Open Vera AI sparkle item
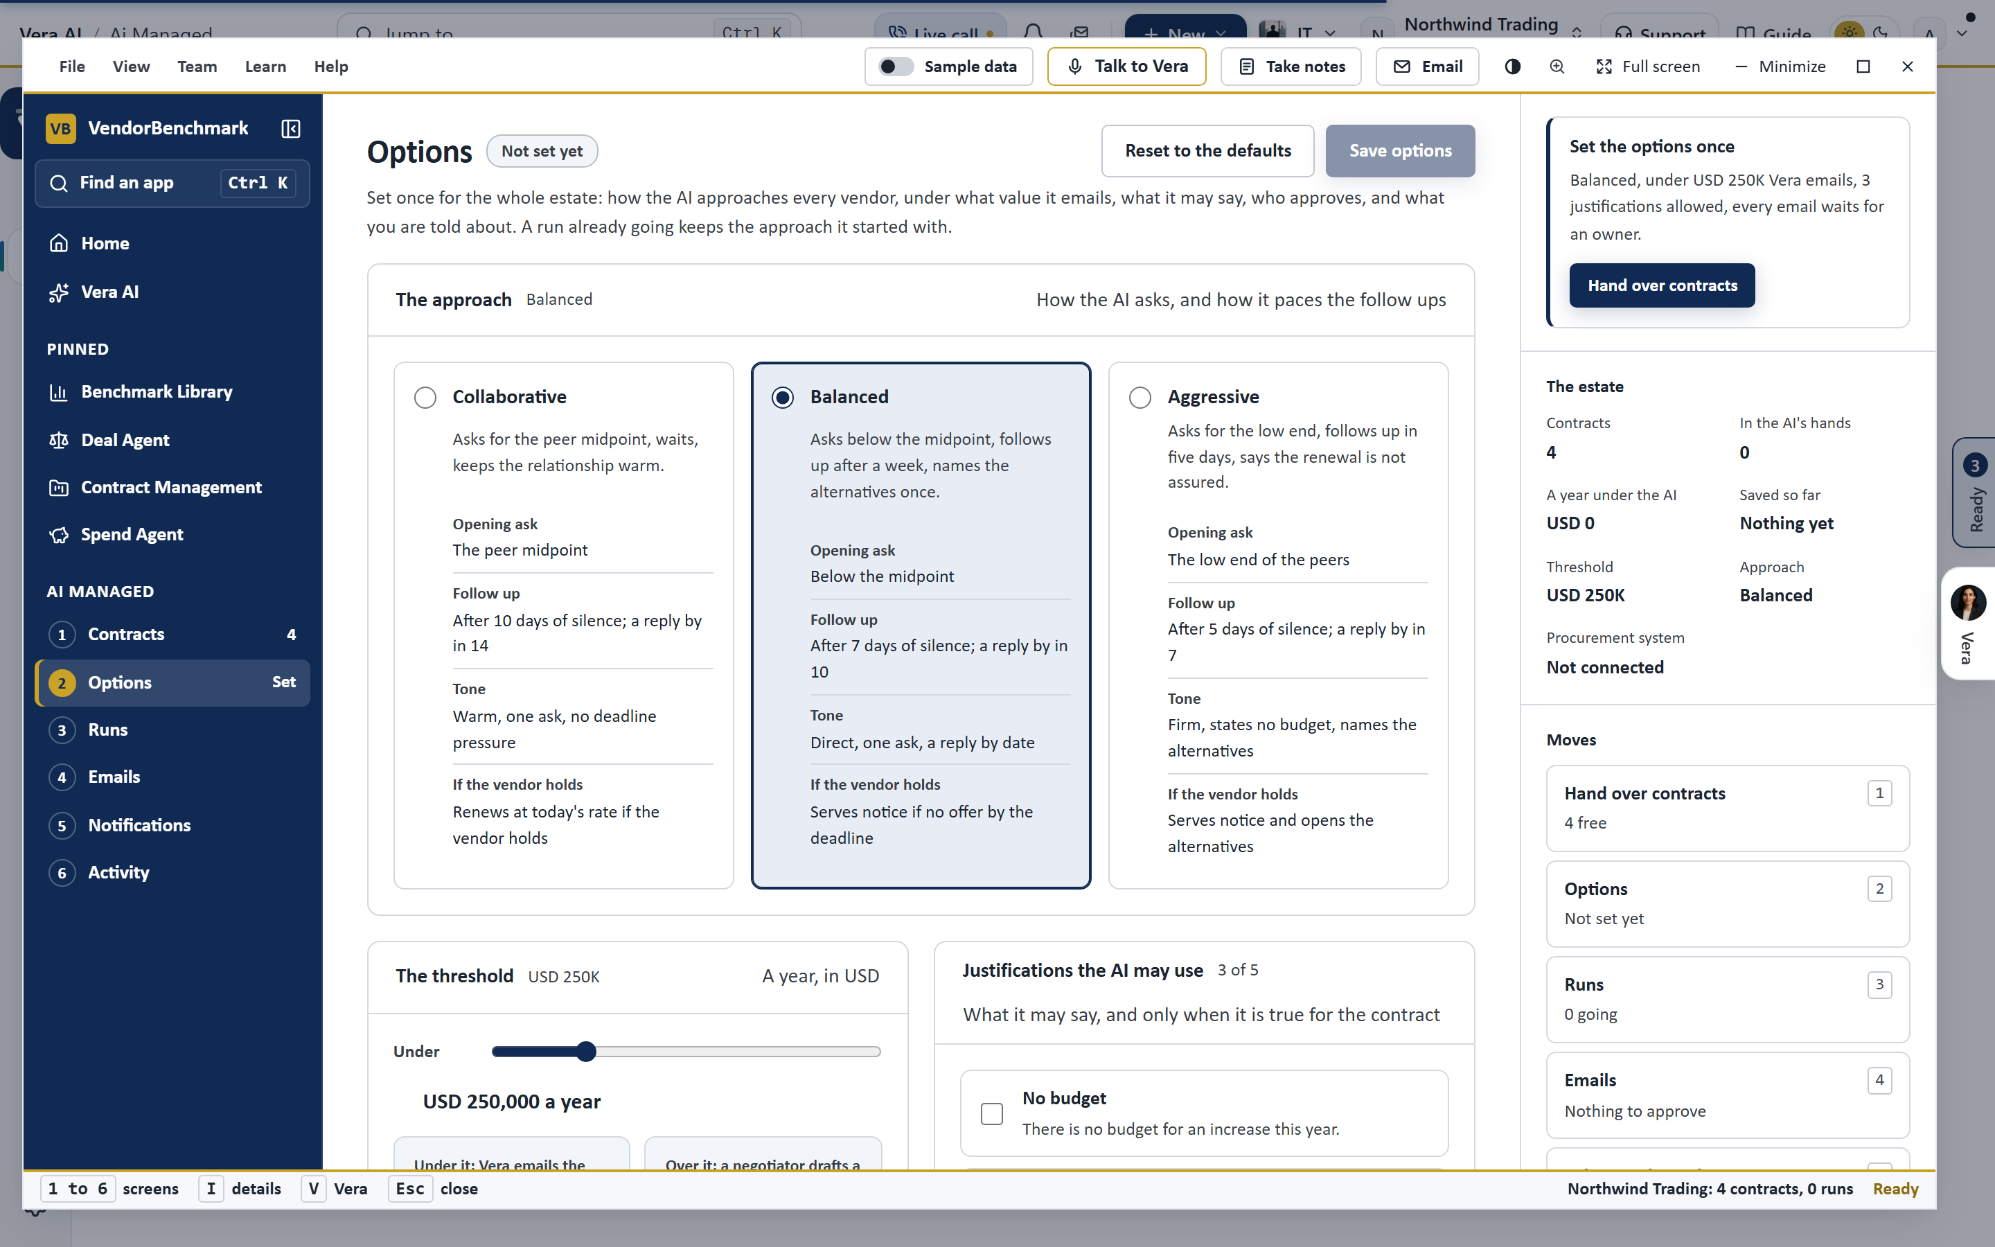 (x=172, y=292)
